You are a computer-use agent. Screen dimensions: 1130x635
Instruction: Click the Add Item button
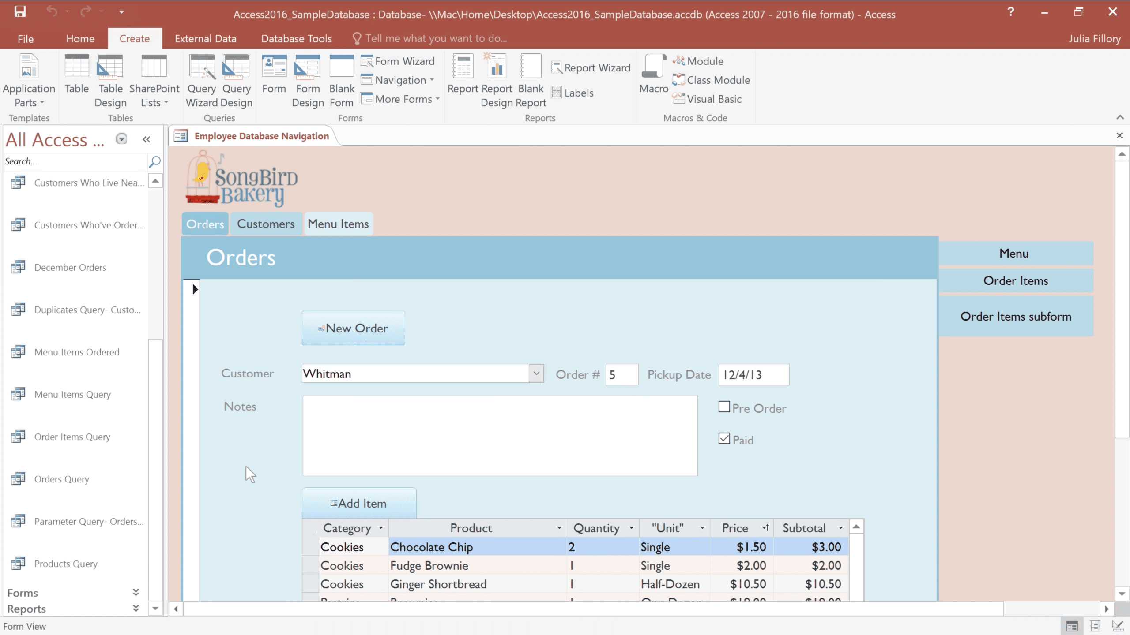(359, 503)
